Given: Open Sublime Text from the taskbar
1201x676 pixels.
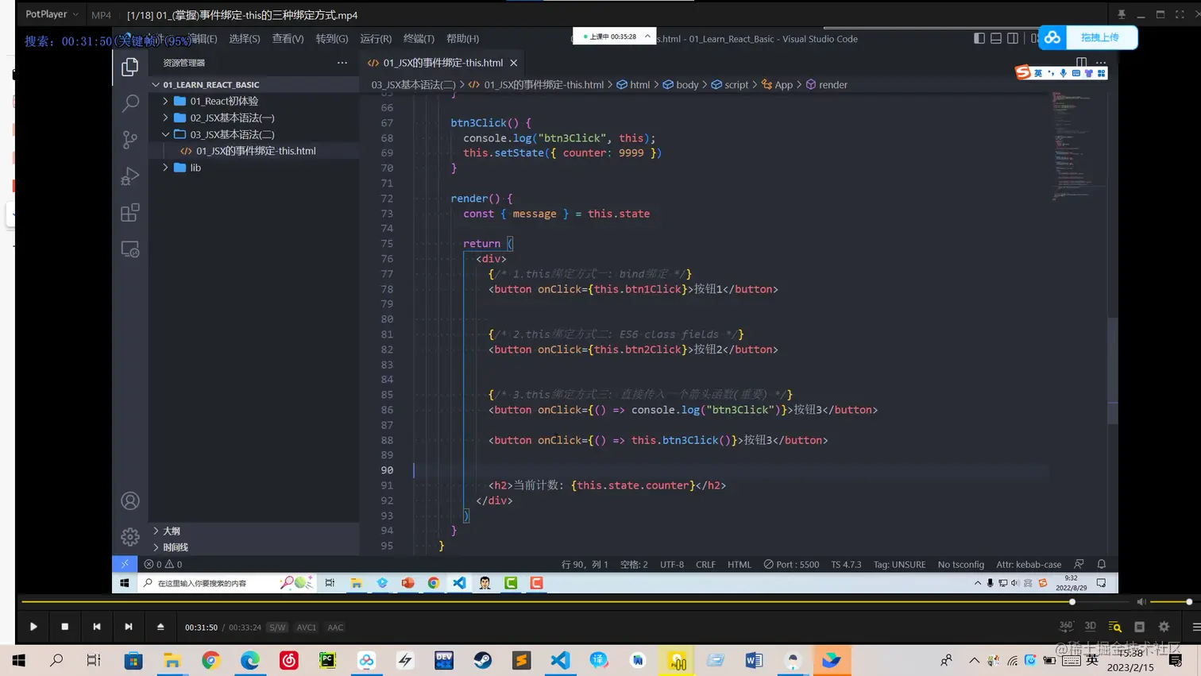Looking at the screenshot, I should (x=521, y=660).
